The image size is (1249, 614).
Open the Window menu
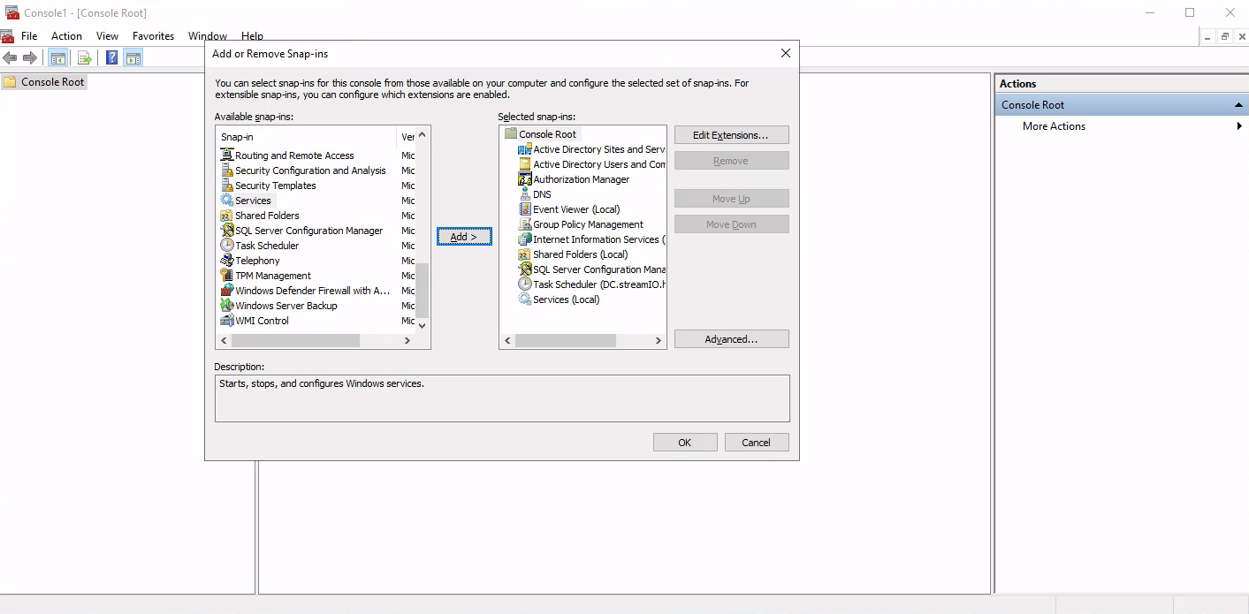coord(208,36)
